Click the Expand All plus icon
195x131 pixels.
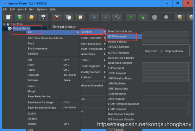tap(94, 17)
